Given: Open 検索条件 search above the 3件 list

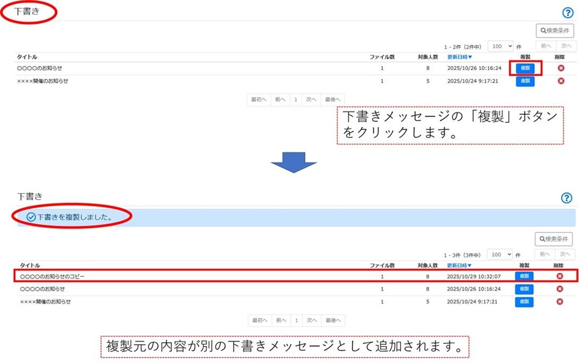Looking at the screenshot, I should tap(554, 239).
